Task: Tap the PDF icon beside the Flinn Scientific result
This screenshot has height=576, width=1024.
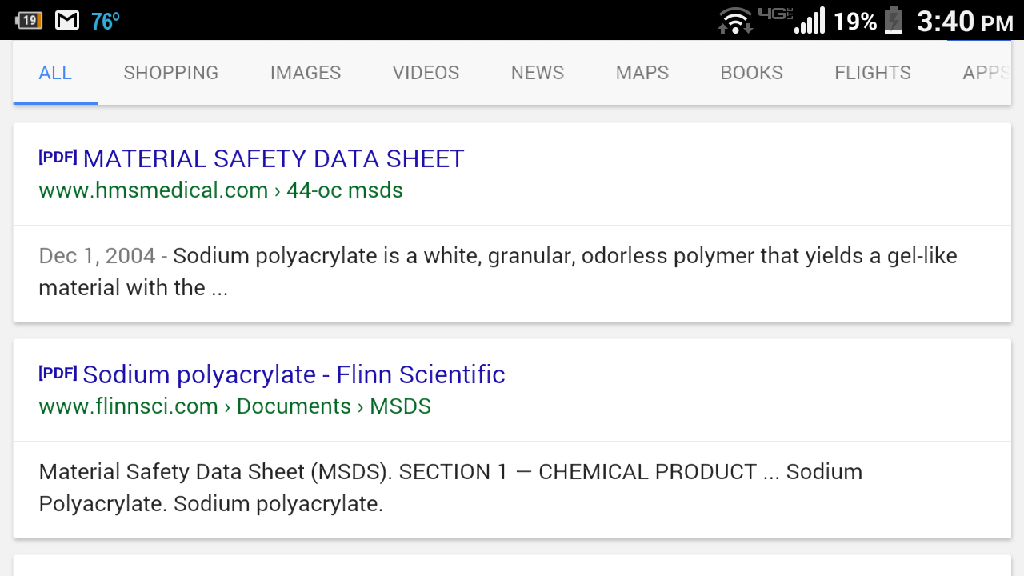Action: tap(57, 373)
